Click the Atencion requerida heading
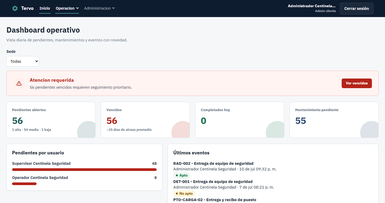Viewport: 385px width, 203px height. click(52, 80)
